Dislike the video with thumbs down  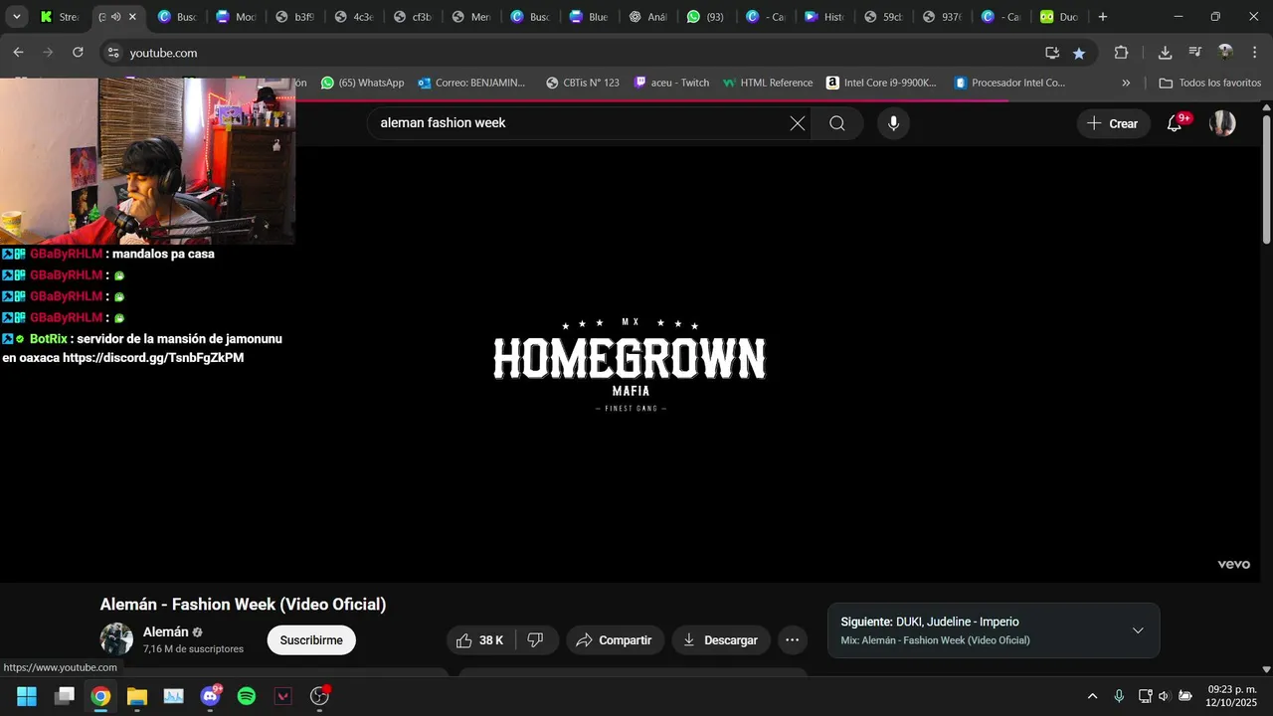(536, 640)
